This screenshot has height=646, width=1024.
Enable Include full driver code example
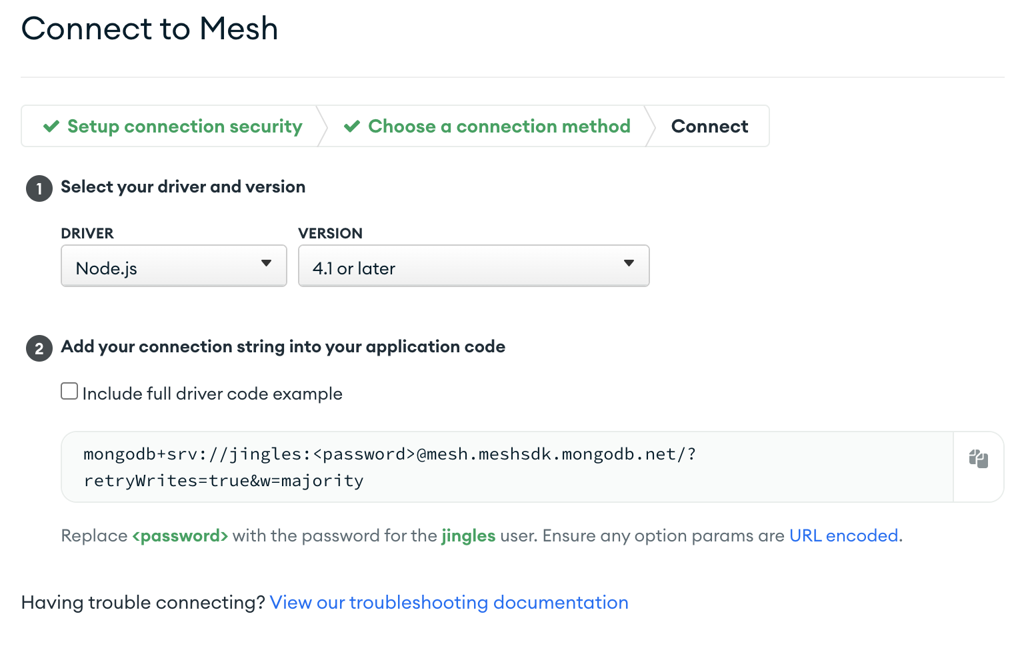point(69,391)
